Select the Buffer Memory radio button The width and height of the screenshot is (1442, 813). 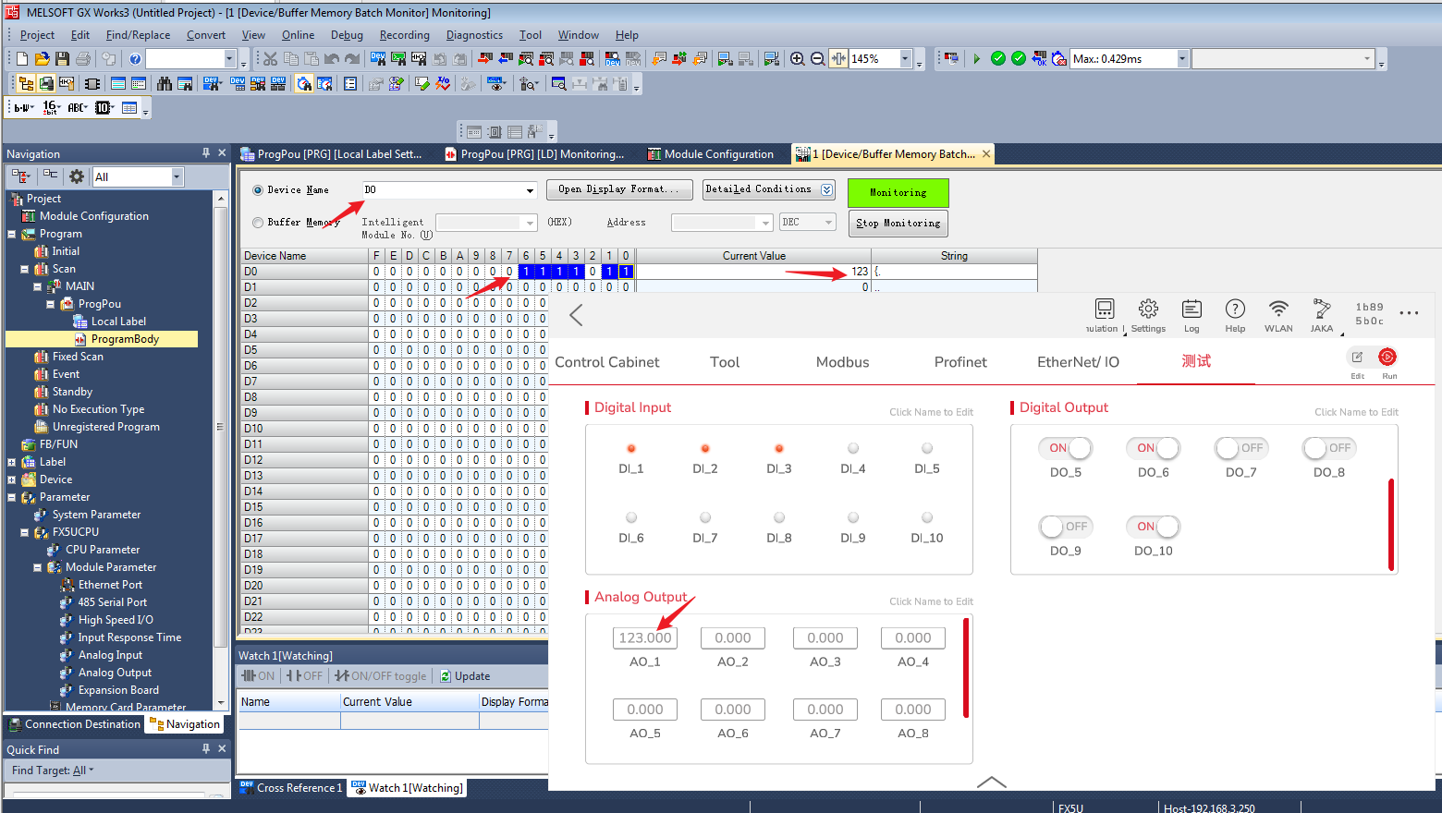pyautogui.click(x=258, y=223)
